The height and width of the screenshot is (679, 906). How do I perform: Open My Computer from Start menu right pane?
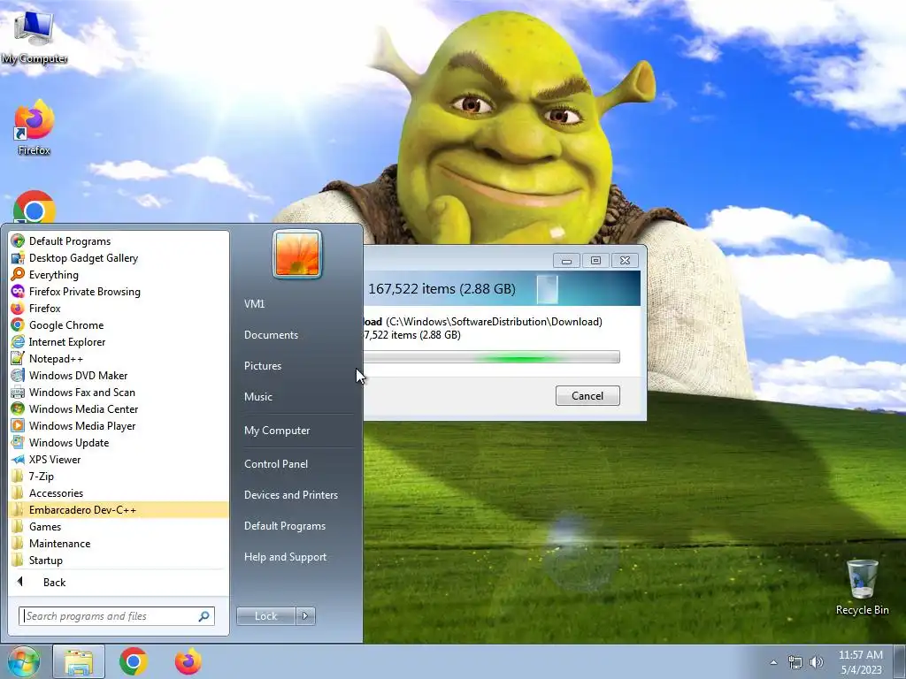click(x=277, y=431)
